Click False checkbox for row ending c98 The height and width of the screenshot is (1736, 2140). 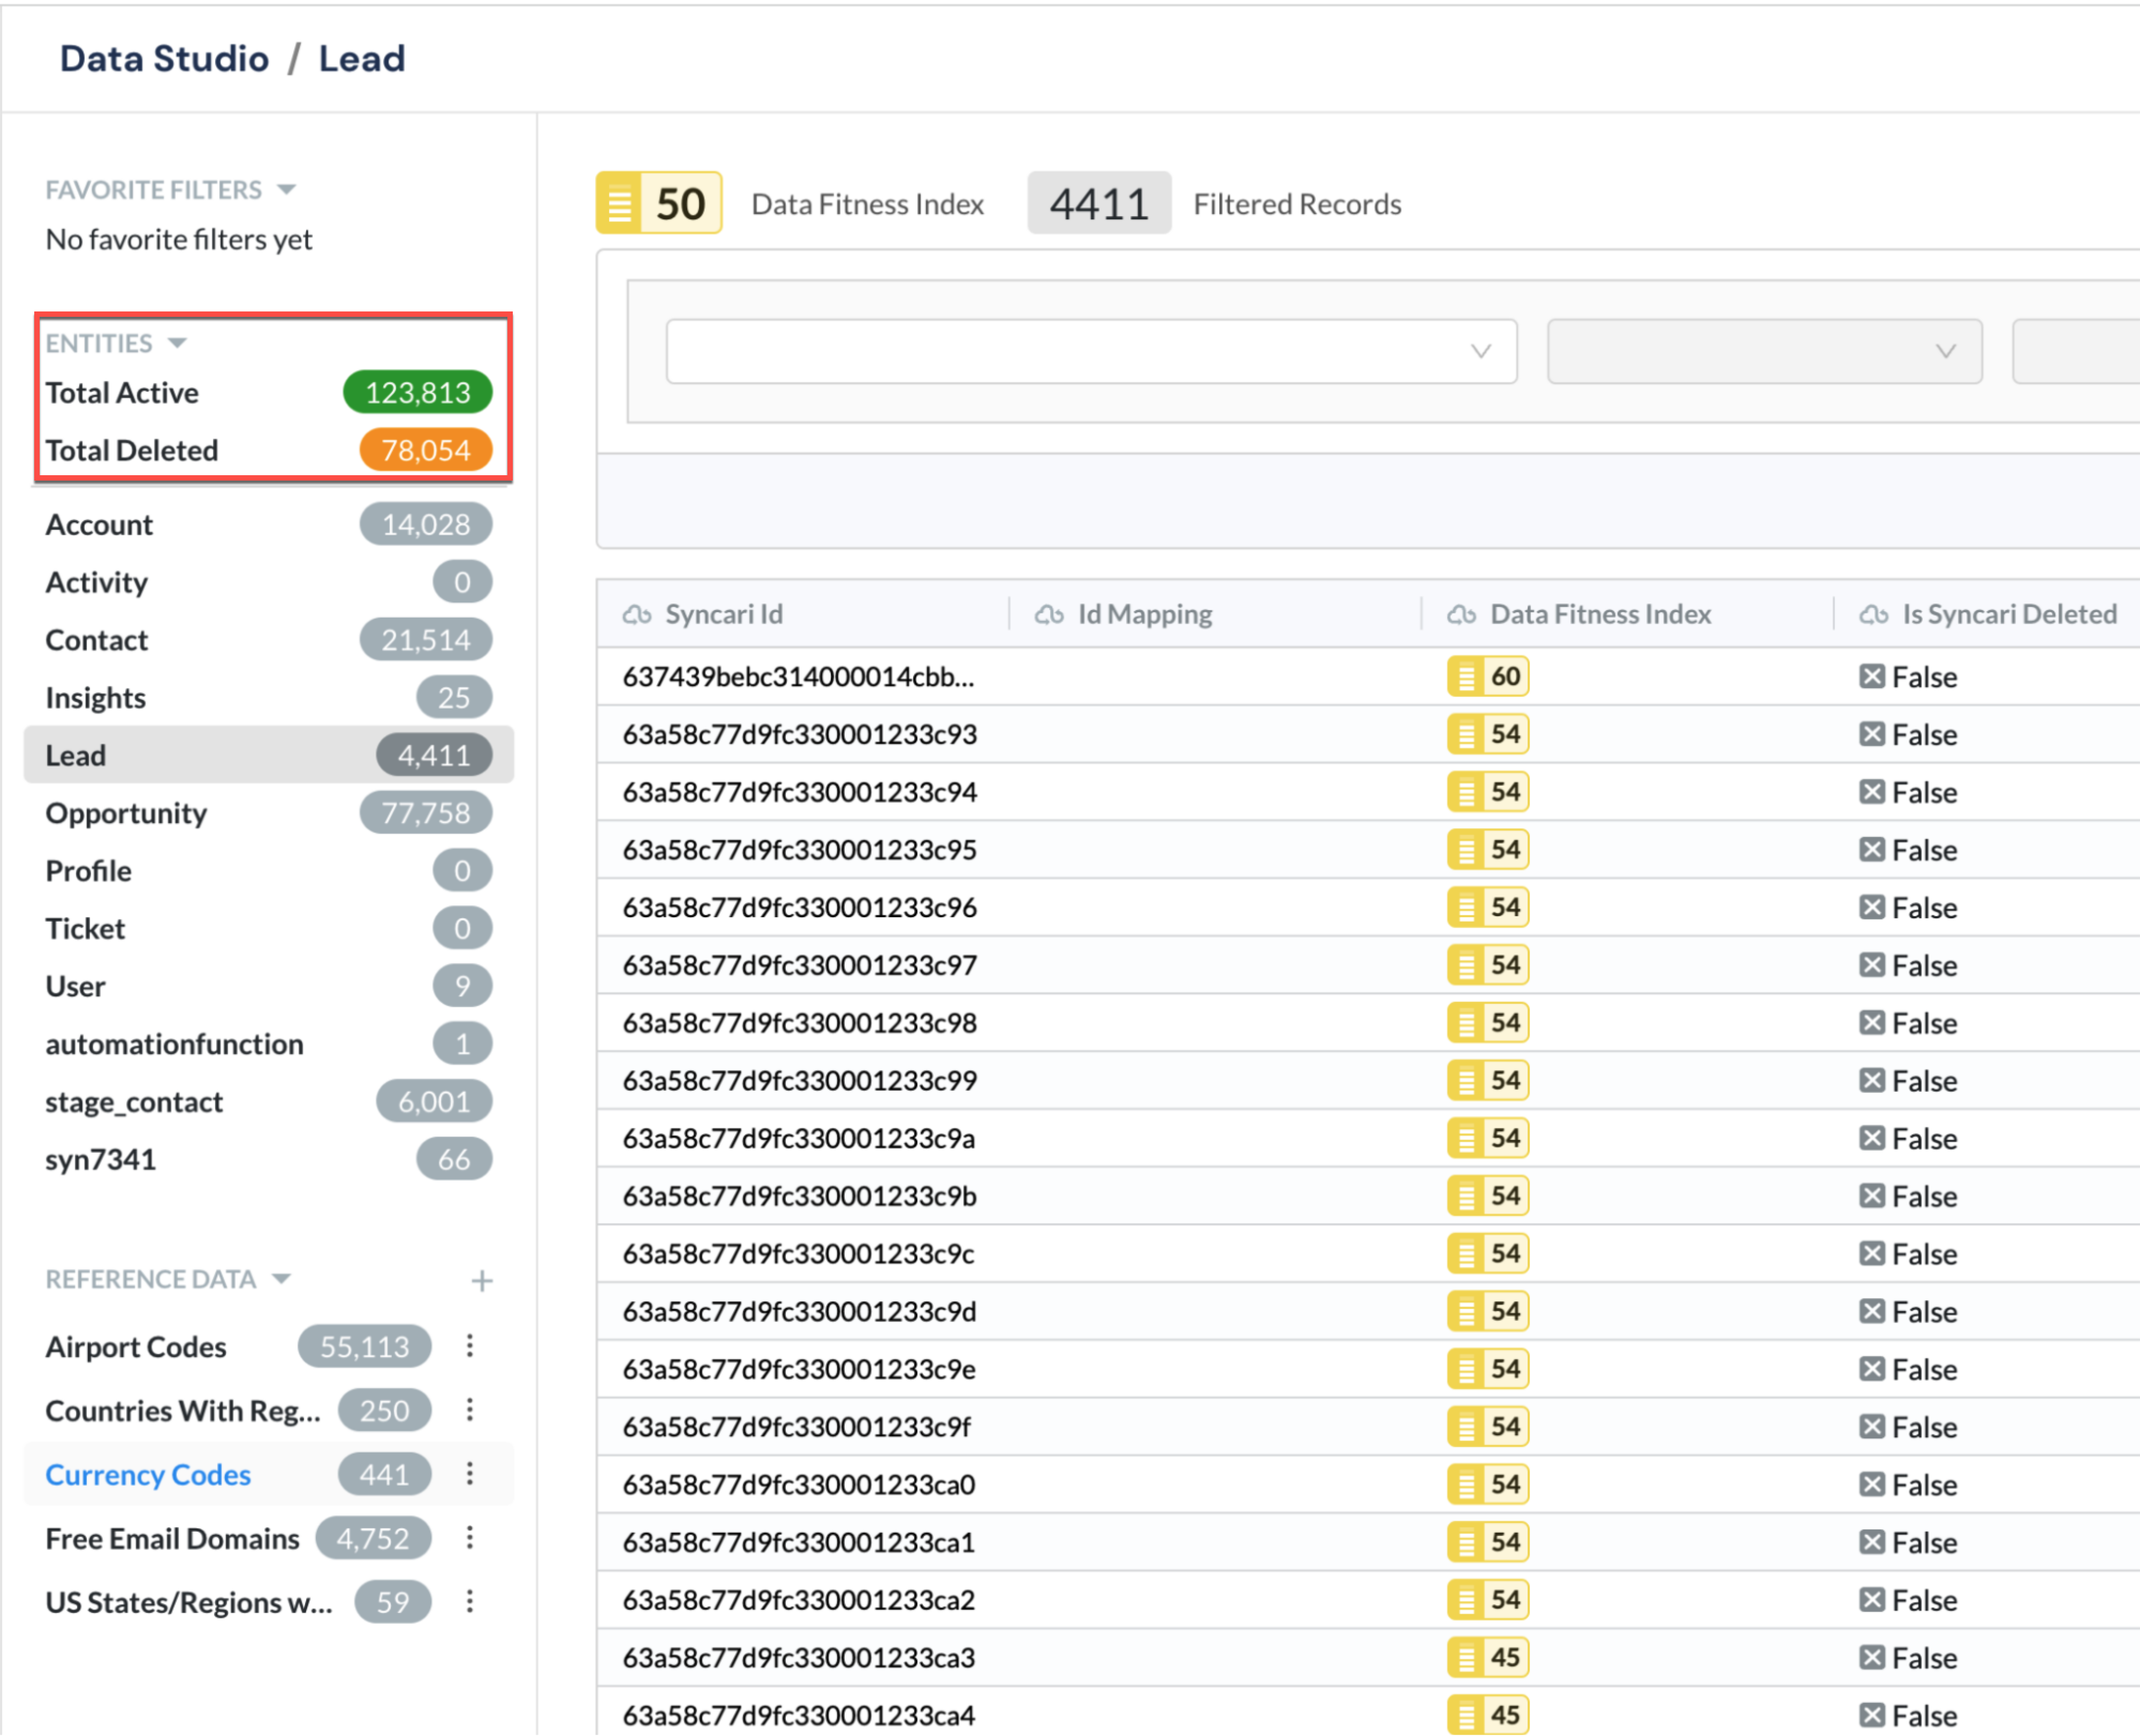click(1872, 1023)
